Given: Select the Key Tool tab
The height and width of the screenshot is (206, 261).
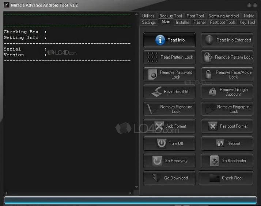Looking at the screenshot, I should (247, 22).
